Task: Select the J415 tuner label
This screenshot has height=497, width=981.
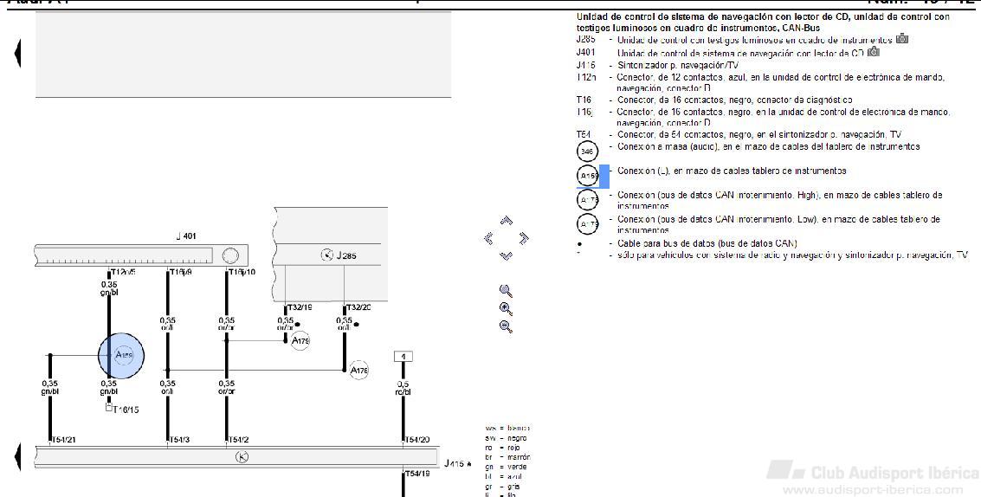Action: coord(455,464)
